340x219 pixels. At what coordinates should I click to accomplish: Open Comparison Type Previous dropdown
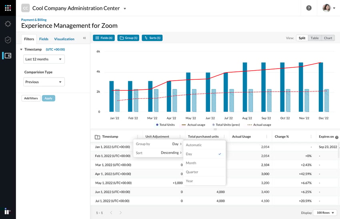click(44, 82)
